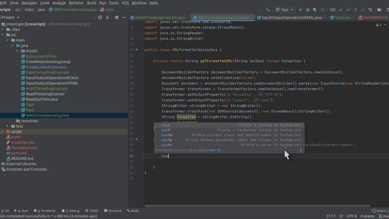
Task: Choose 'sout' completion suggestion
Action: point(229,125)
